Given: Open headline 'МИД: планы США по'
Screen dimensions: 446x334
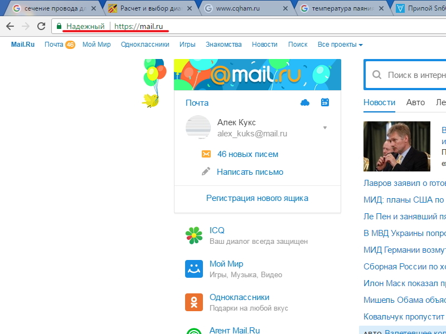Looking at the screenshot, I should pyautogui.click(x=404, y=200).
